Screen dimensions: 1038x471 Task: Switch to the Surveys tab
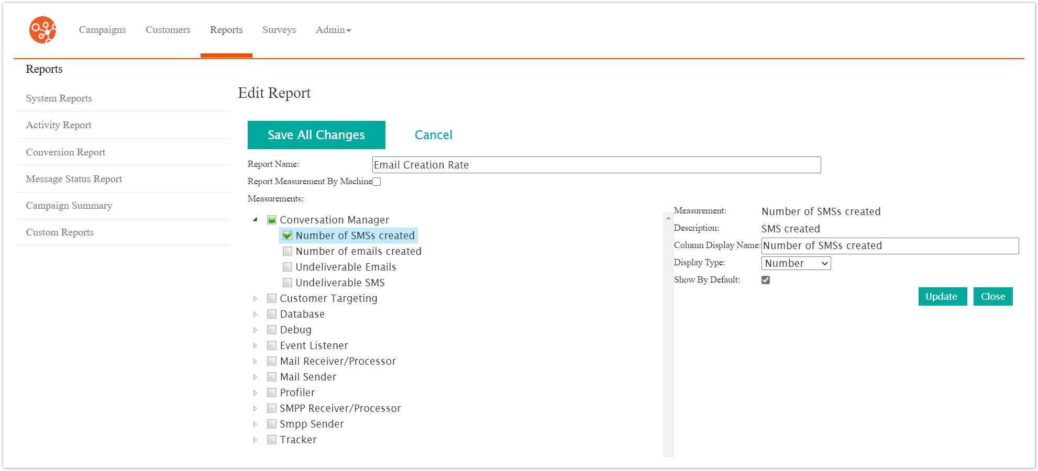click(x=279, y=30)
